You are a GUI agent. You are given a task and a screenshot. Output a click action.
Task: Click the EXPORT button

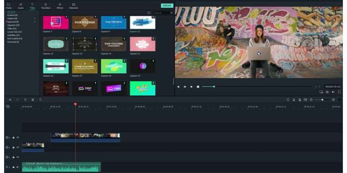click(x=167, y=5)
